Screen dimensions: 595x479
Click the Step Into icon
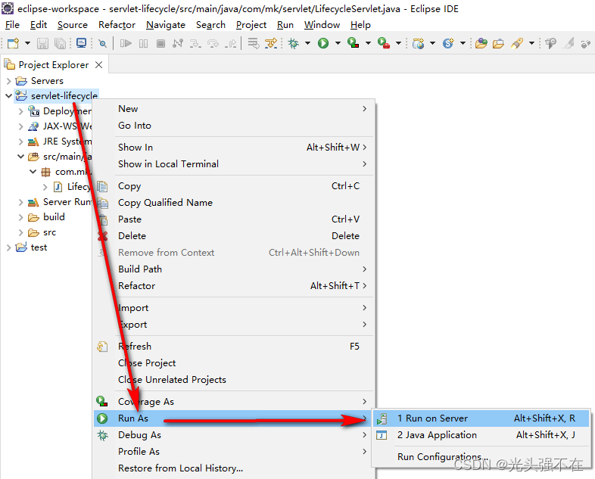click(x=195, y=43)
